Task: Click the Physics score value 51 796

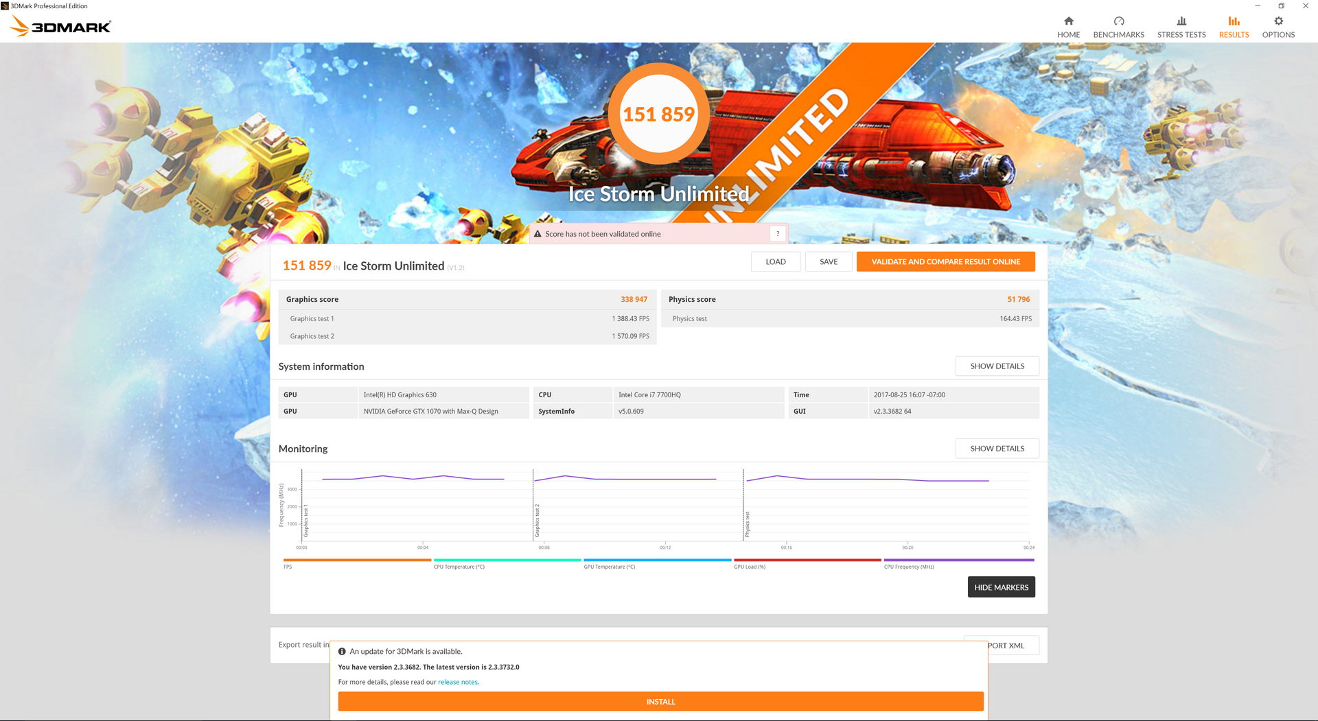Action: pos(1019,300)
